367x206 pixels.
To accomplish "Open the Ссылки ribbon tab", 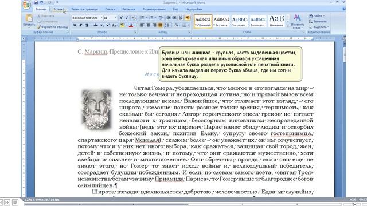I will coord(110,9).
